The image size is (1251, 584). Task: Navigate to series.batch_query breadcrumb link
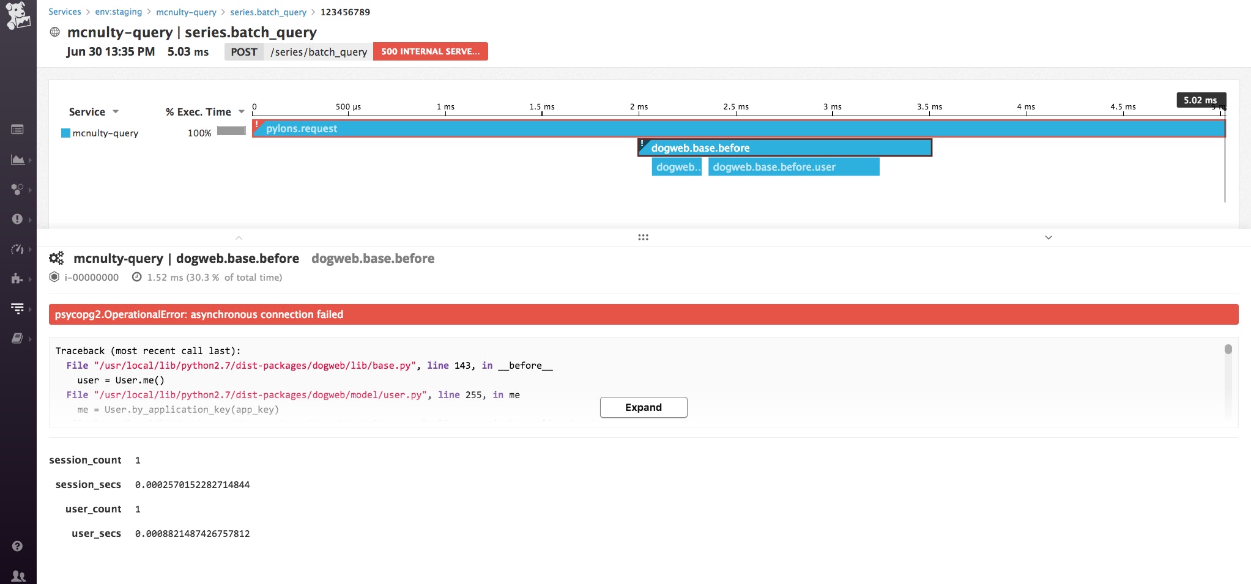tap(268, 12)
